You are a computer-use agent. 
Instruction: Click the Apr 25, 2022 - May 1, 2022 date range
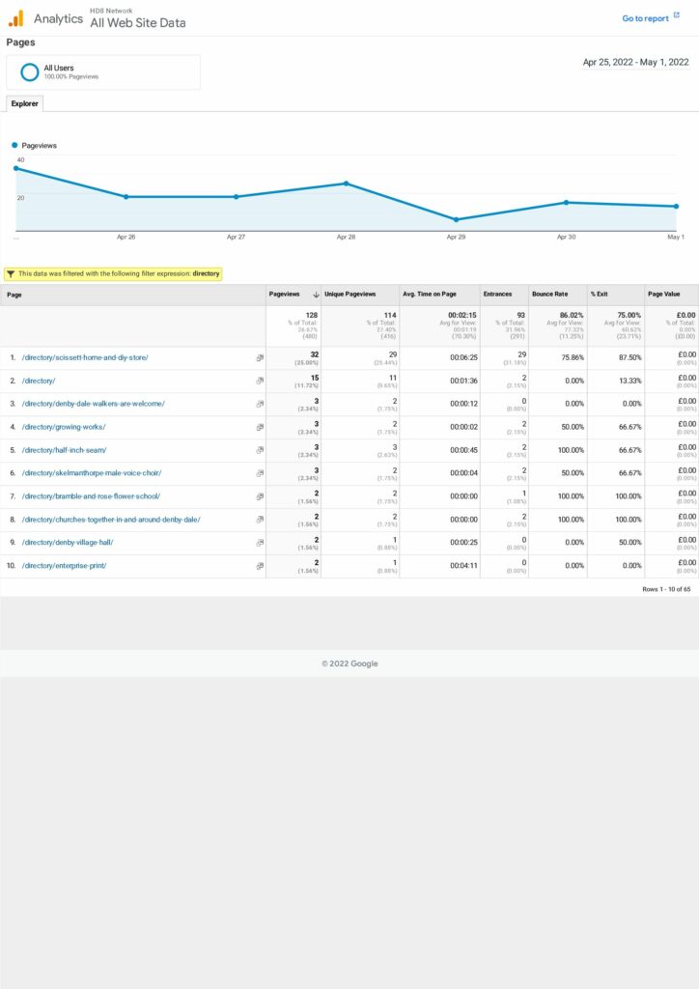click(x=635, y=62)
